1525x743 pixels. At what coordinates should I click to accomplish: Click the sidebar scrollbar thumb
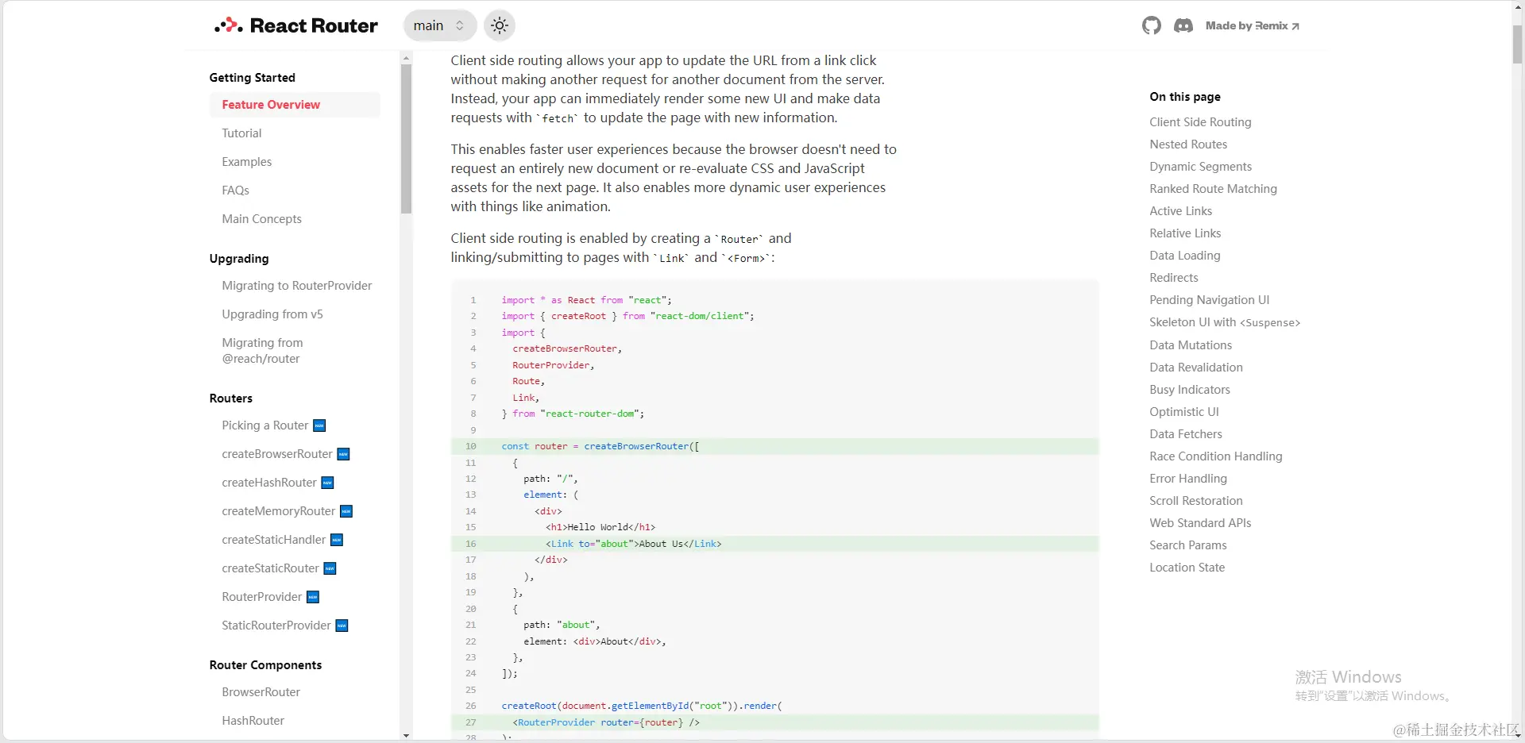[406, 140]
